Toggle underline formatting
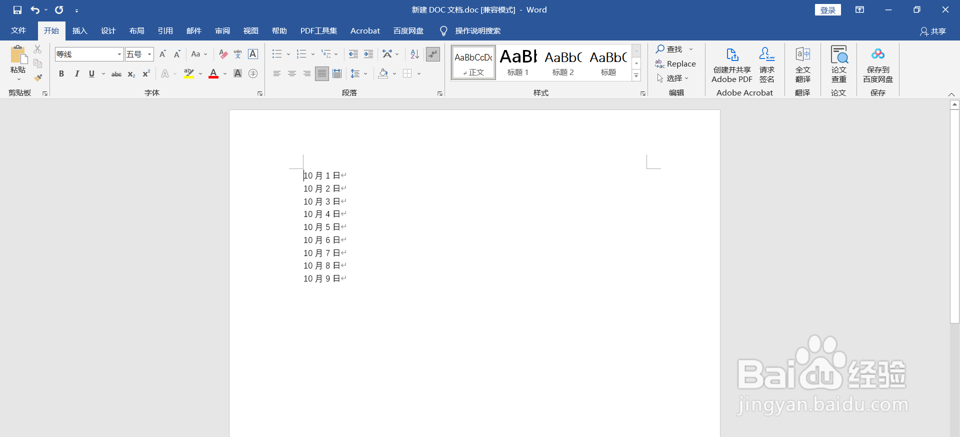The width and height of the screenshot is (960, 437). click(x=91, y=74)
